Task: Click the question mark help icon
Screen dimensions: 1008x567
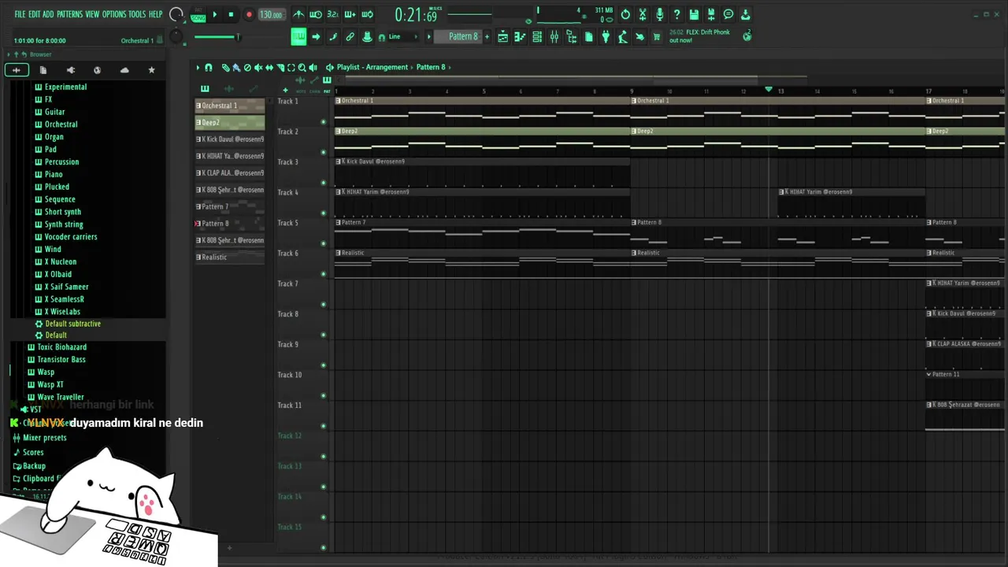Action: 676,14
